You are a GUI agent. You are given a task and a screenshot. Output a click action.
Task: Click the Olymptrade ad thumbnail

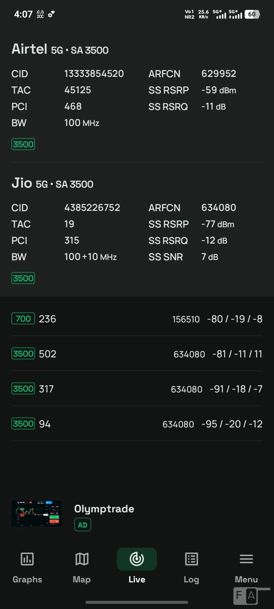pos(36,513)
